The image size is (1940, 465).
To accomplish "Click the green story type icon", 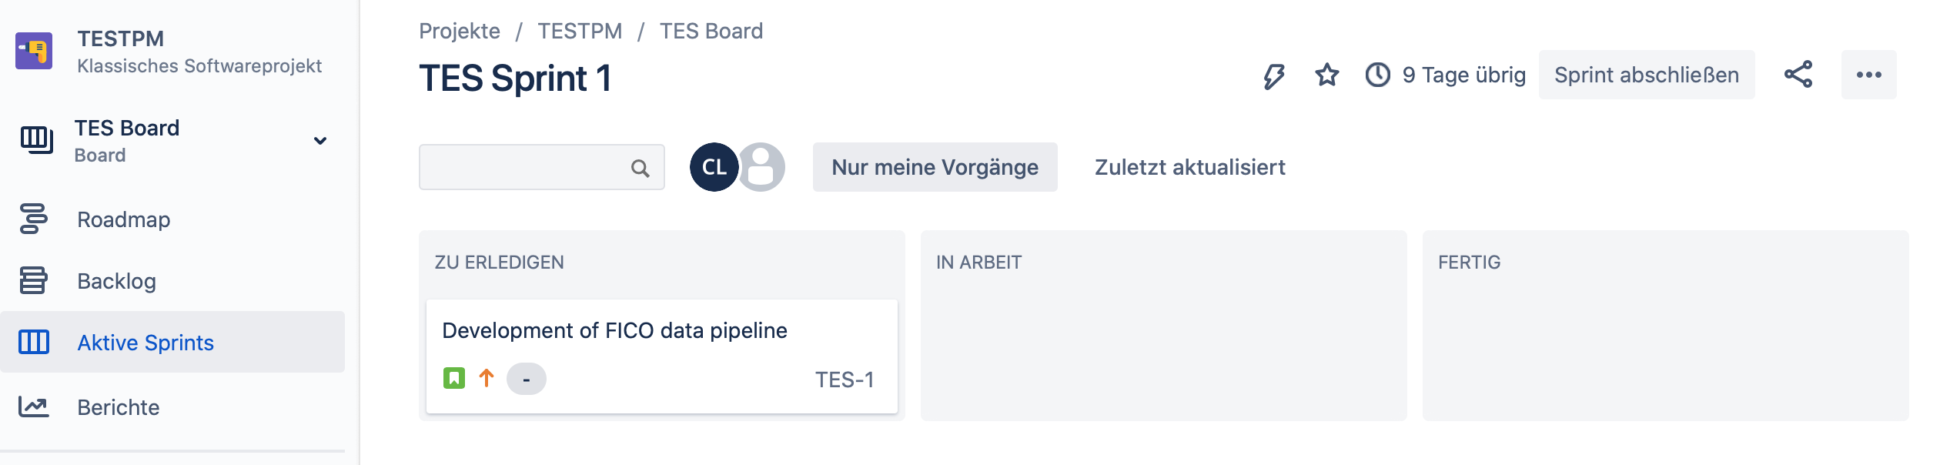I will 454,378.
